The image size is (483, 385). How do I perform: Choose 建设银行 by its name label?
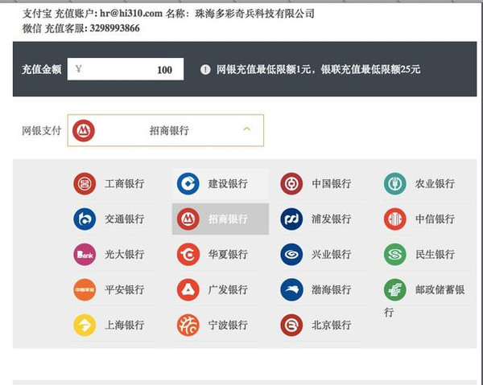click(x=228, y=184)
